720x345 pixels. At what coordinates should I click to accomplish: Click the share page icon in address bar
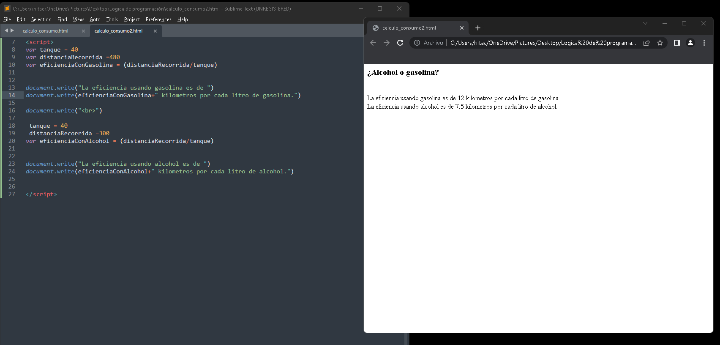click(646, 43)
